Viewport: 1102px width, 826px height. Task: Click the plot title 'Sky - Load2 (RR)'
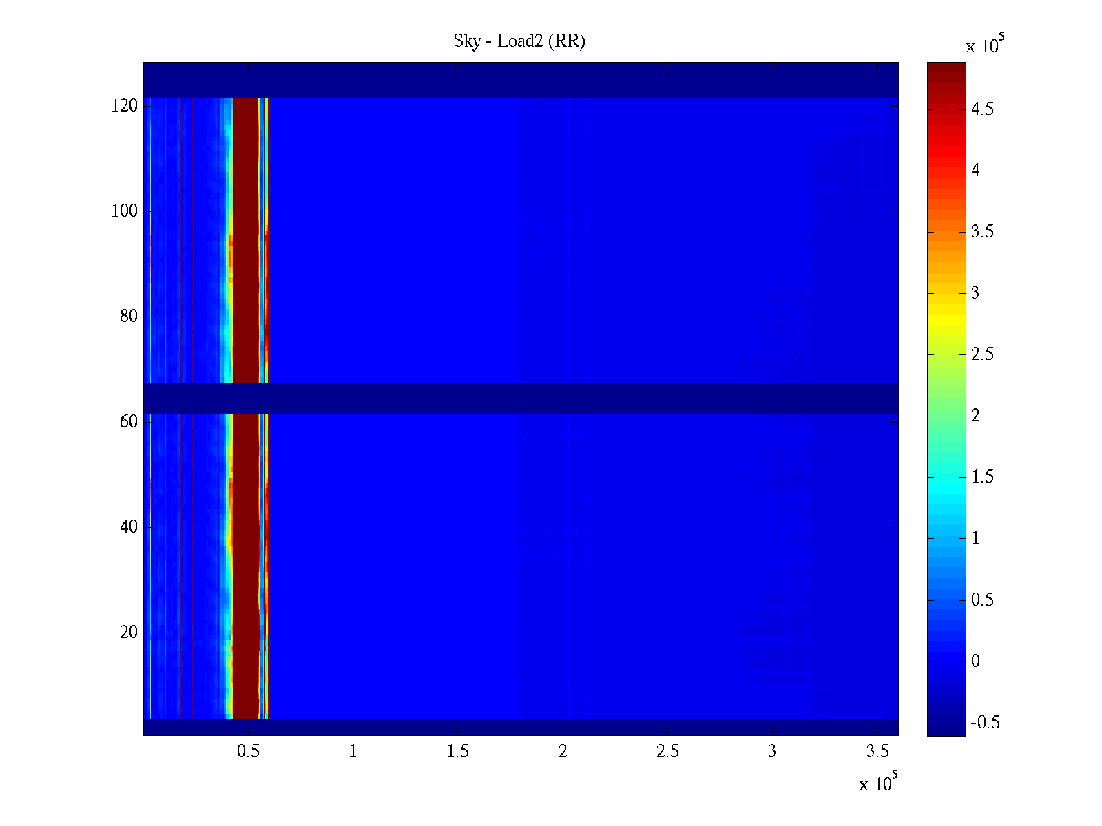coord(519,41)
